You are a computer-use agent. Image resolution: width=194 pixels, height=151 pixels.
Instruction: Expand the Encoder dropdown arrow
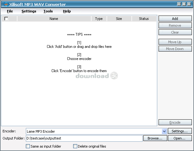[x=164, y=131]
